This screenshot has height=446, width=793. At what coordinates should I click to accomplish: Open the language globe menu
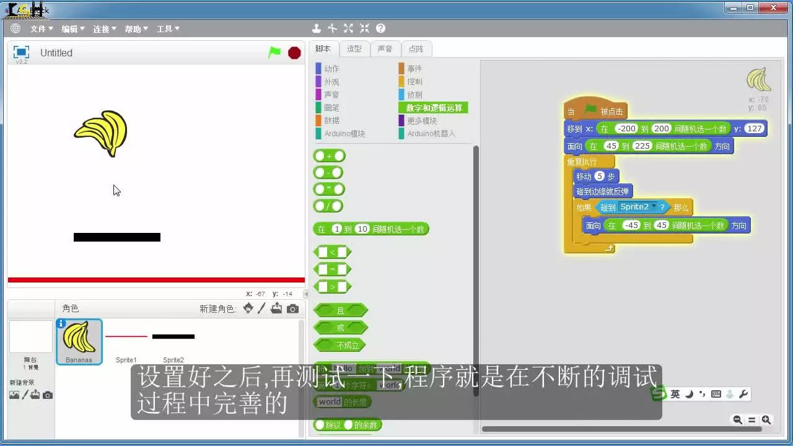tap(15, 28)
